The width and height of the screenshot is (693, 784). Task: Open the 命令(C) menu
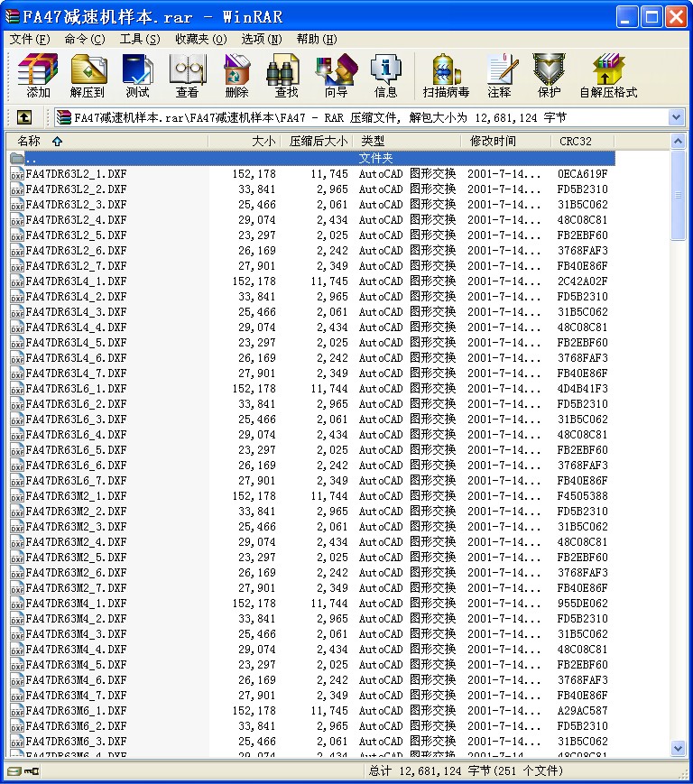point(85,39)
